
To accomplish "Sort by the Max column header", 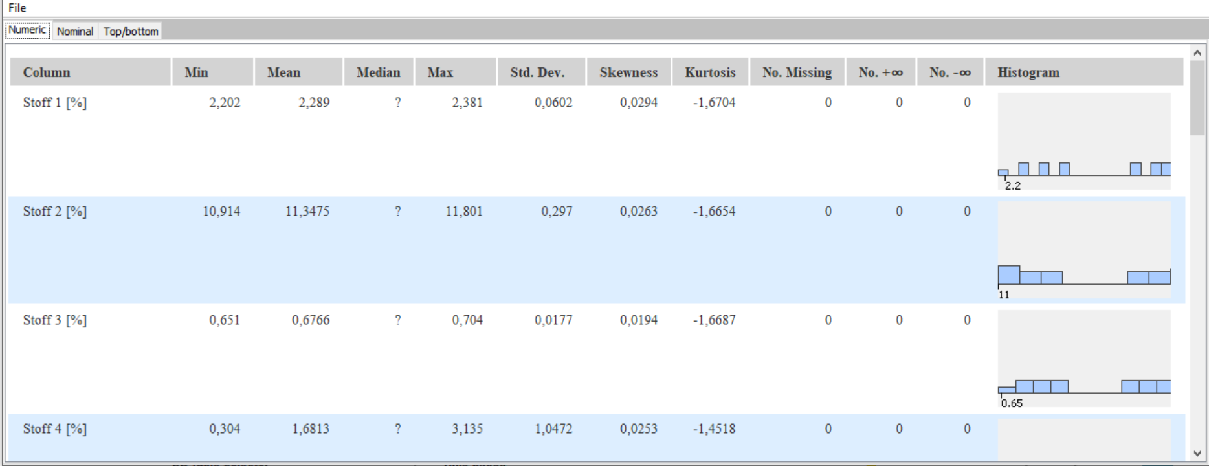I will point(455,72).
